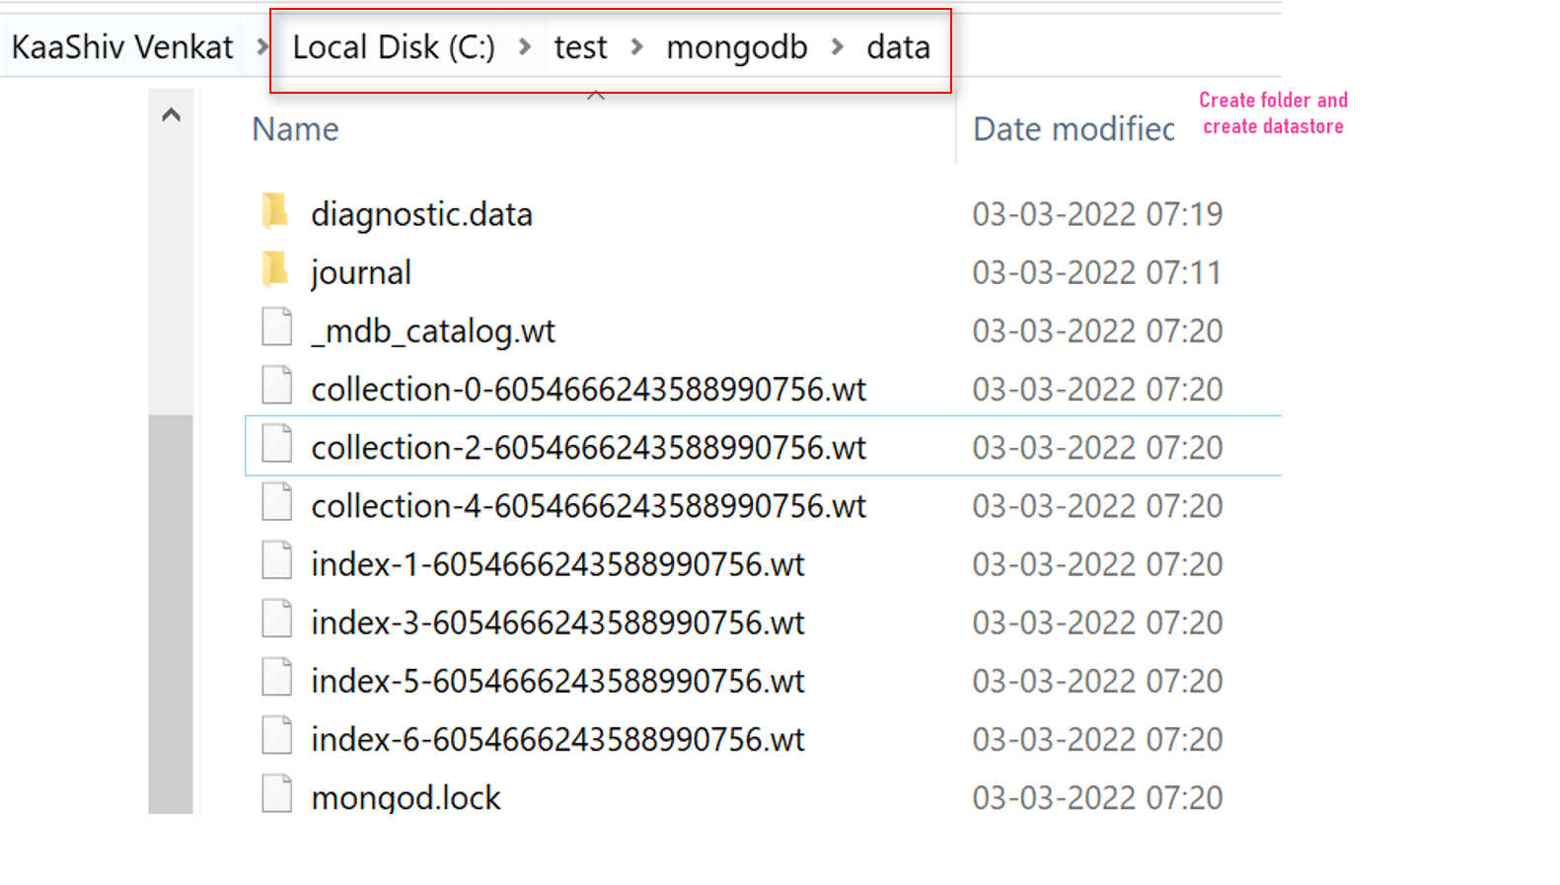Select the index-3 file name
This screenshot has width=1560, height=885.
[x=557, y=623]
